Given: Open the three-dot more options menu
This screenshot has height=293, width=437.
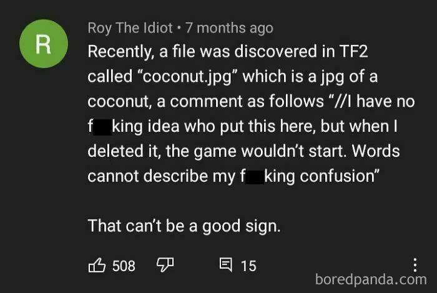Looking at the screenshot, I should (414, 266).
